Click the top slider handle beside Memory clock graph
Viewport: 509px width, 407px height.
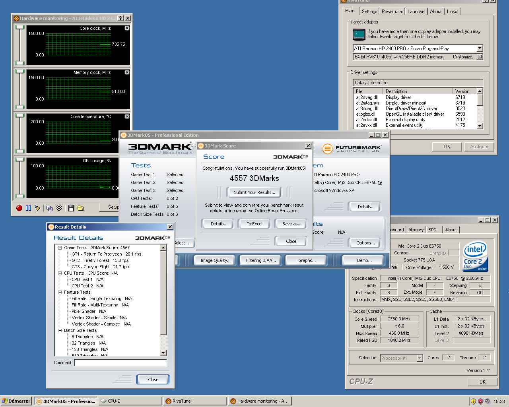pyautogui.click(x=19, y=71)
